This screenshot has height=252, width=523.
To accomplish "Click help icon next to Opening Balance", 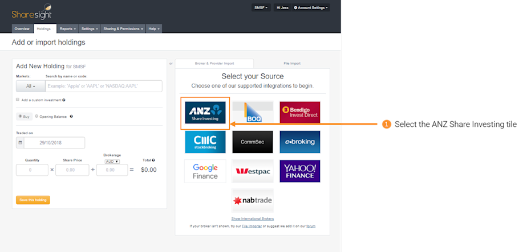I will [x=71, y=117].
